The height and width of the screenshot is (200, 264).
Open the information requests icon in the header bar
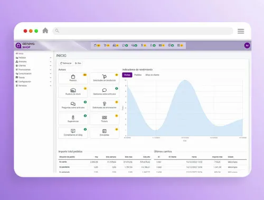[x=144, y=45]
